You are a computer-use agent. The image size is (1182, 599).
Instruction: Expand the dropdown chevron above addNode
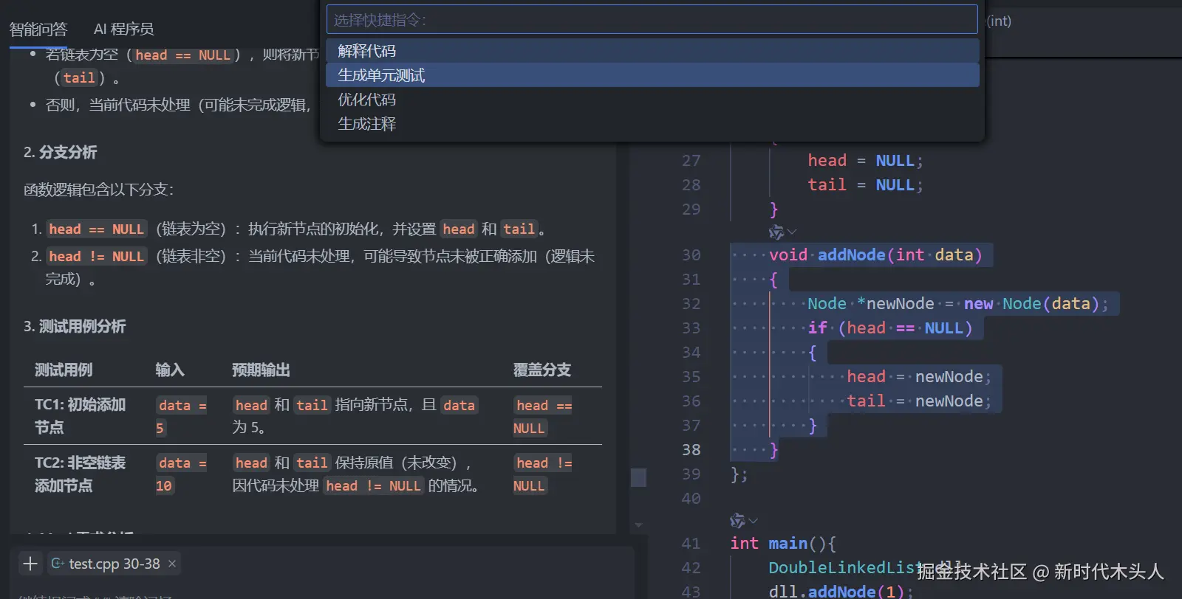tap(792, 232)
